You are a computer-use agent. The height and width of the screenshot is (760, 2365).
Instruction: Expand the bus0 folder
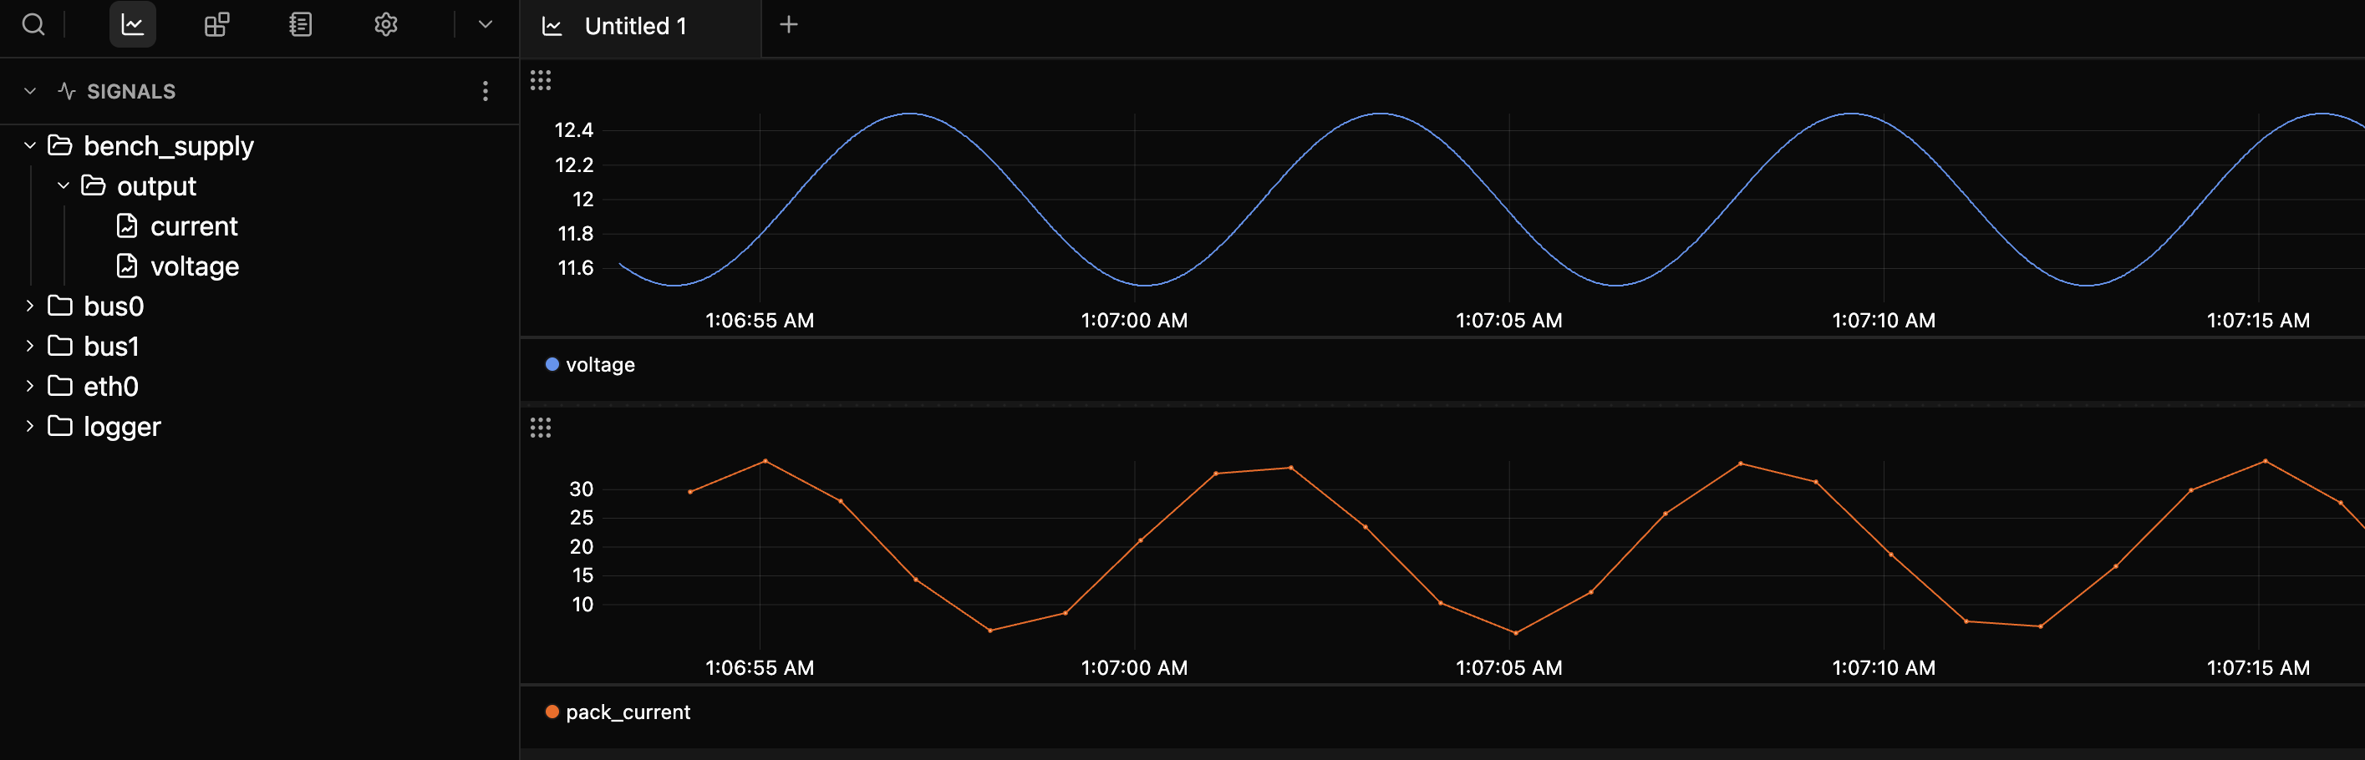pyautogui.click(x=30, y=306)
